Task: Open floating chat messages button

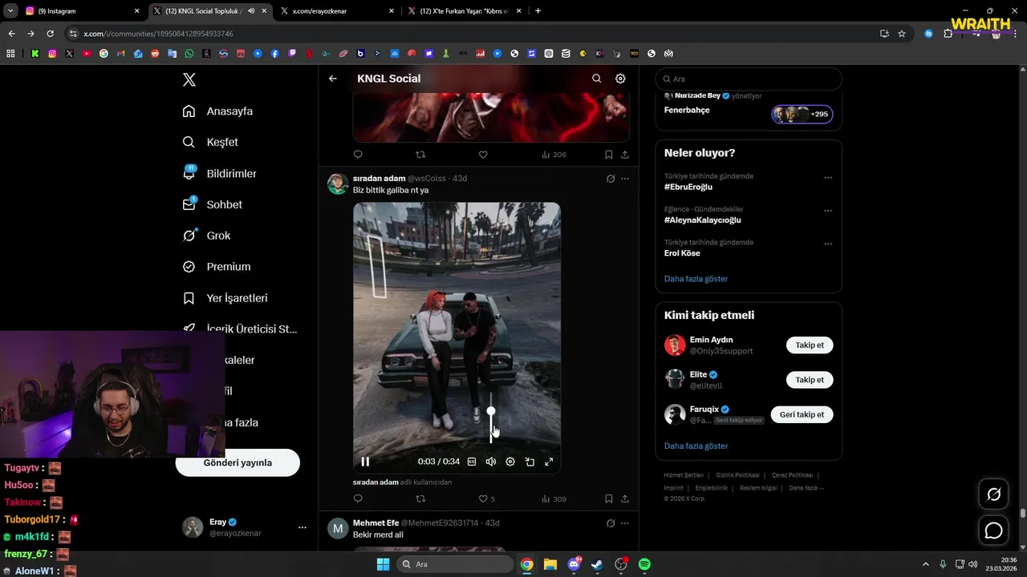Action: (994, 531)
